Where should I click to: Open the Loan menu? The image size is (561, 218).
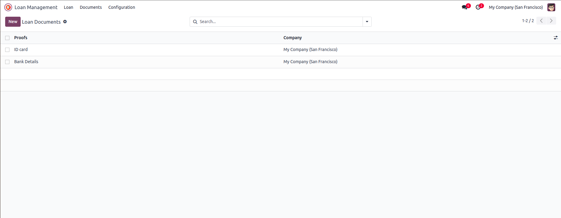[69, 7]
